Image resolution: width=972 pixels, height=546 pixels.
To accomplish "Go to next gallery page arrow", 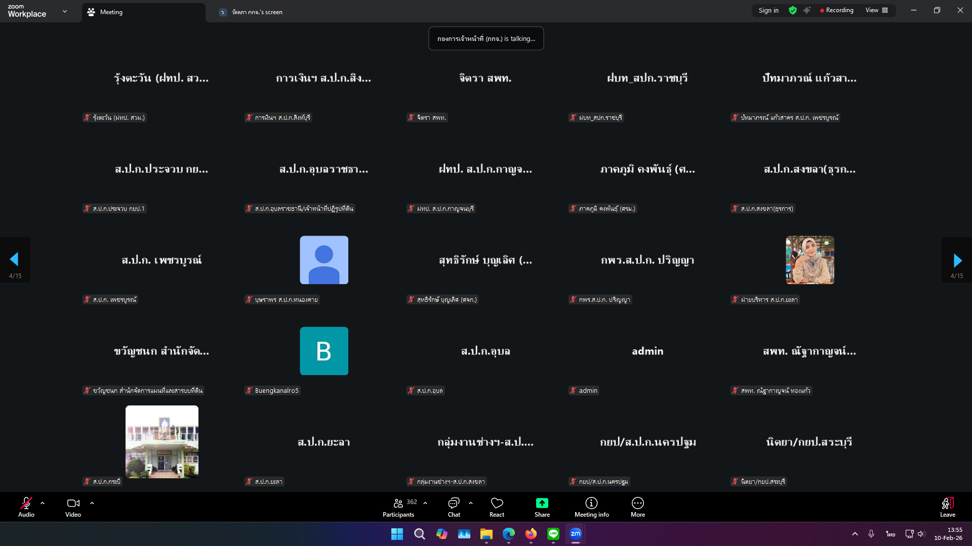I will pos(957,260).
